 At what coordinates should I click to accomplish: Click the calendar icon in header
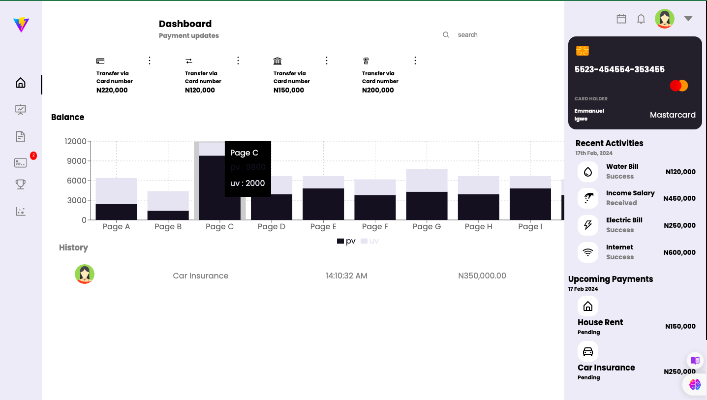coord(621,19)
